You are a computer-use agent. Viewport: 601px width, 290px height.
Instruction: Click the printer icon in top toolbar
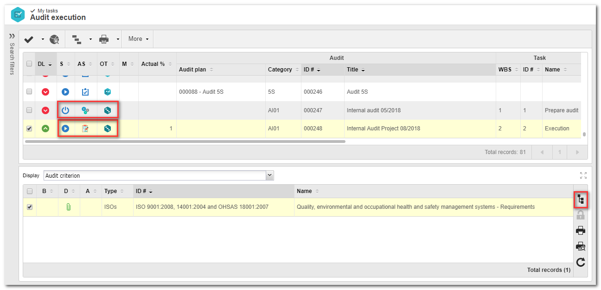[x=104, y=39]
